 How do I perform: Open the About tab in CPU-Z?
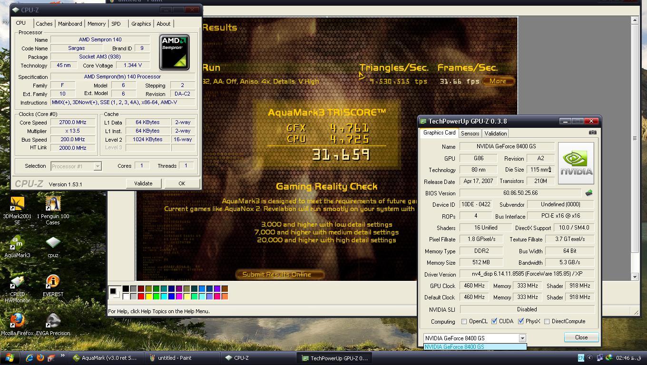(x=163, y=24)
